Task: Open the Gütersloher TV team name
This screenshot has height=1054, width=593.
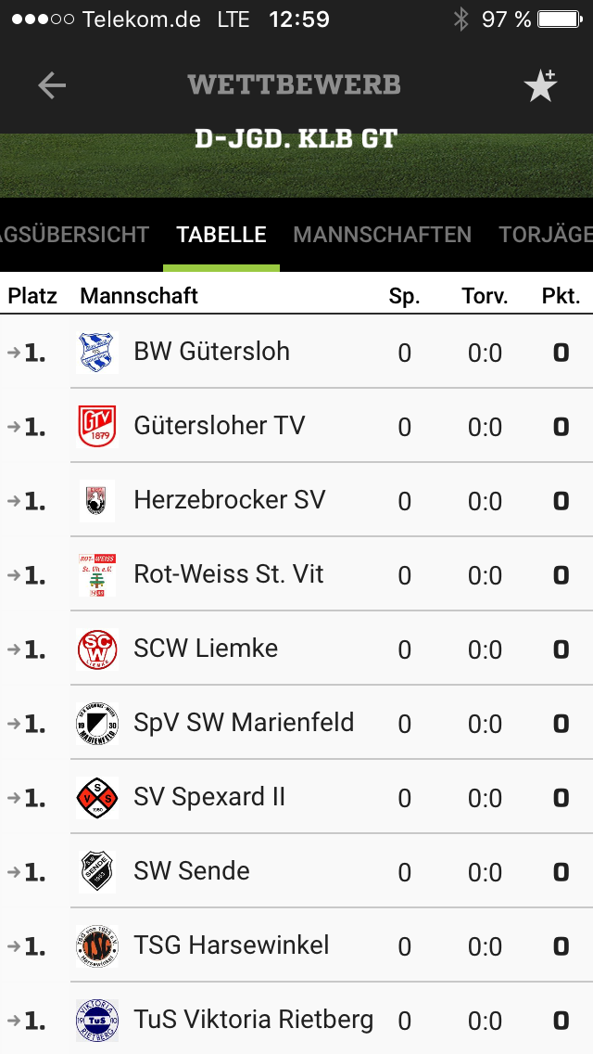Action: [219, 426]
